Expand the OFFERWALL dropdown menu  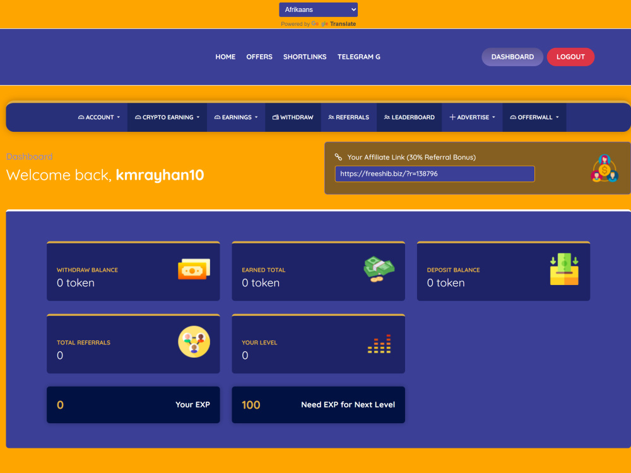[534, 117]
